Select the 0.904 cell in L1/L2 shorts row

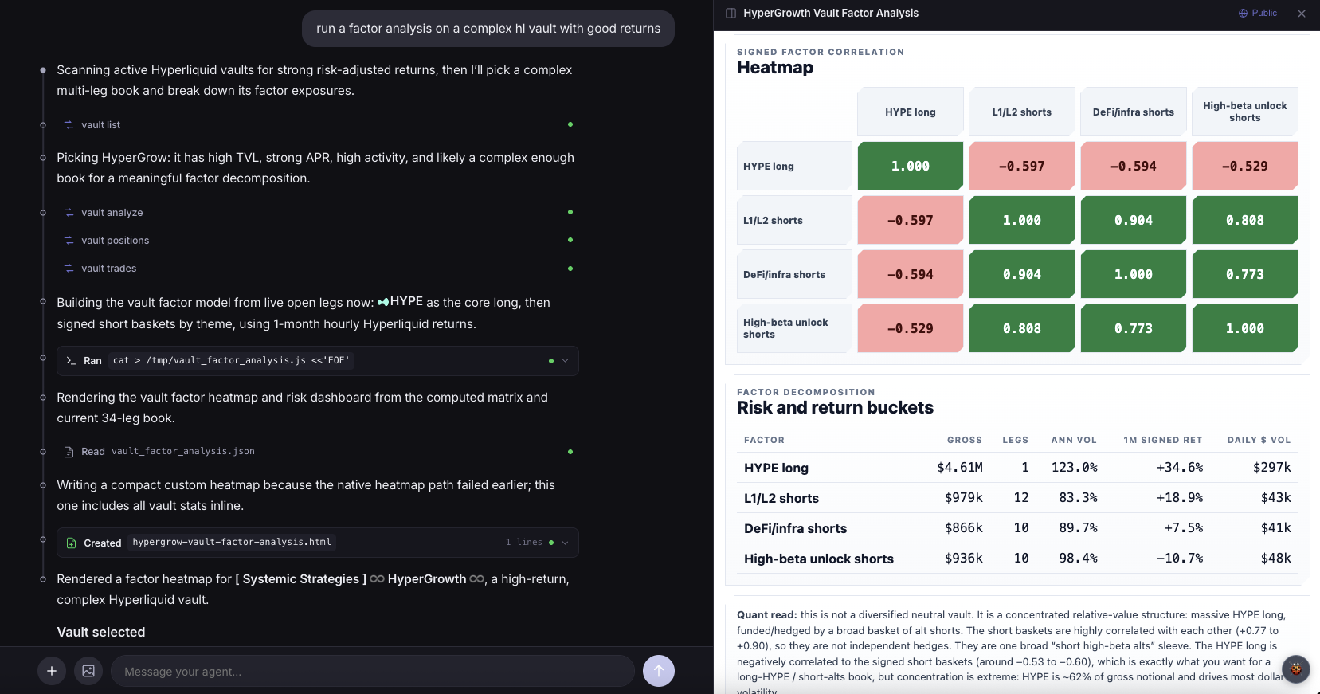pyautogui.click(x=1134, y=221)
